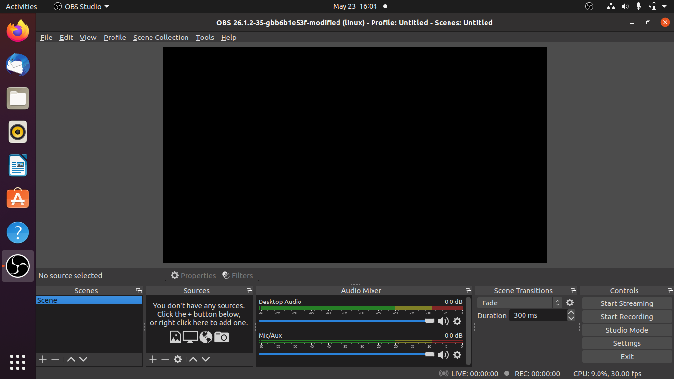Add a new source with the plus icon
Viewport: 674px width, 379px height.
point(152,359)
